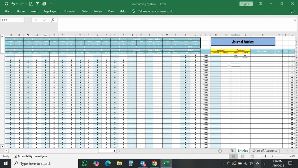Click the vertical scroll up arrow

pos(2,36)
